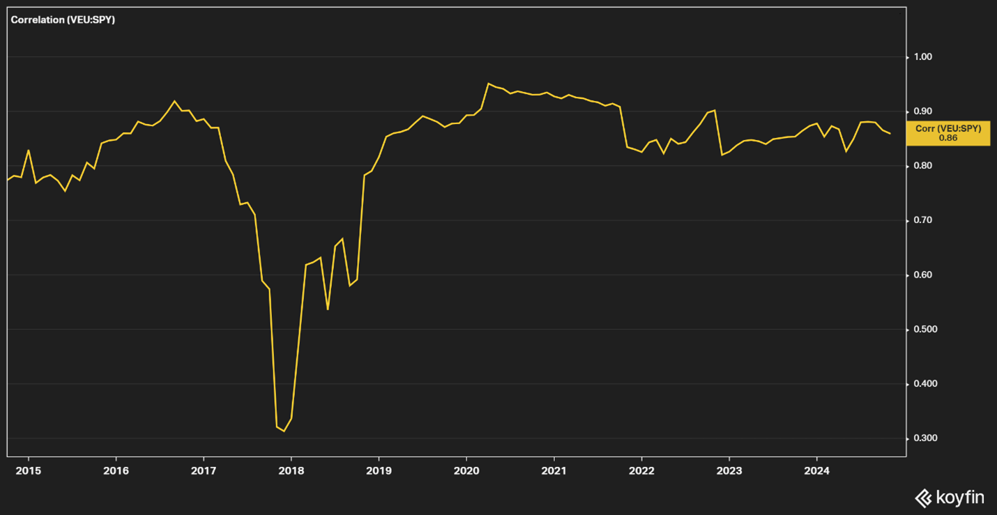Click the 2019 x-axis label
This screenshot has width=997, height=515.
(x=379, y=470)
